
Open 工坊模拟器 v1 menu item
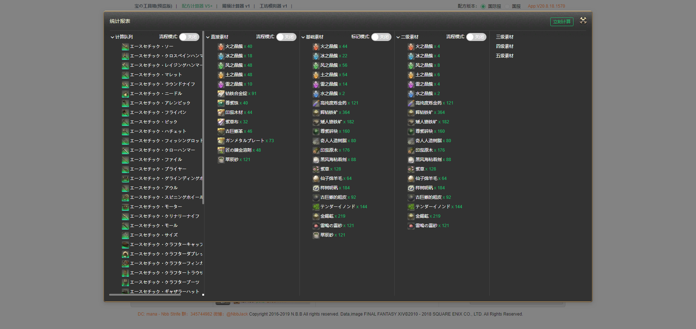tap(273, 6)
